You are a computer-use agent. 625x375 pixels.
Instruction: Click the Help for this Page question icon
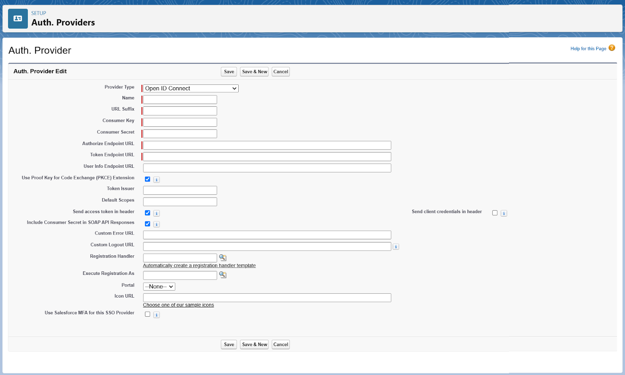612,48
